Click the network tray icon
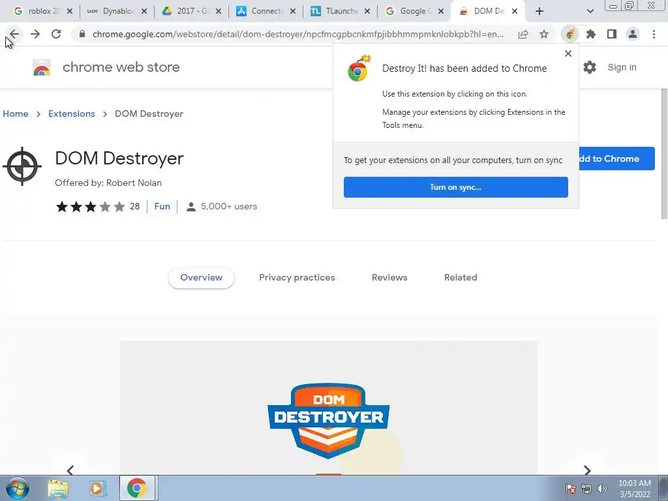This screenshot has height=501, width=668. 586,489
